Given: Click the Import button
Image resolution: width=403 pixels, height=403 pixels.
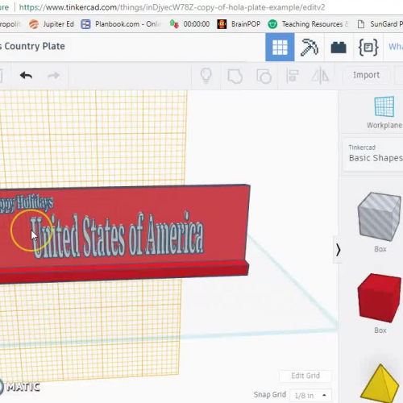Looking at the screenshot, I should click(366, 75).
